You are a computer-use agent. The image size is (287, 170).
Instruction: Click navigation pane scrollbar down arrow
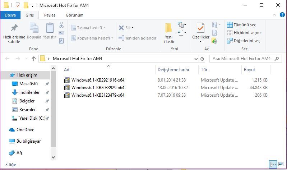53,157
